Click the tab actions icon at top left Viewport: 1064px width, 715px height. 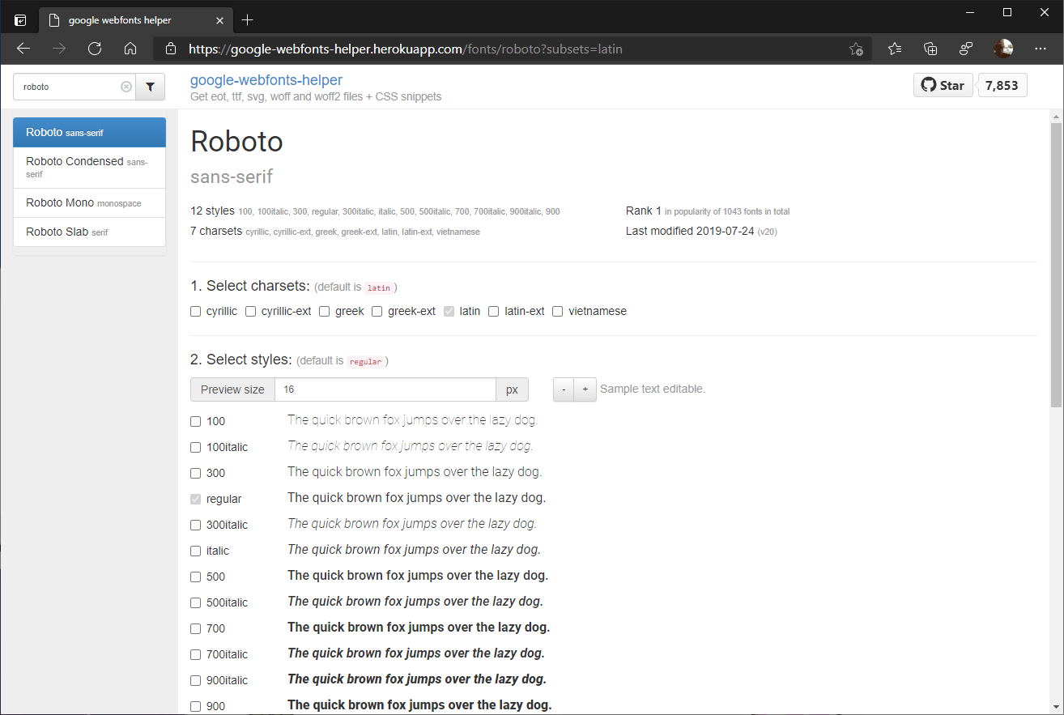19,19
